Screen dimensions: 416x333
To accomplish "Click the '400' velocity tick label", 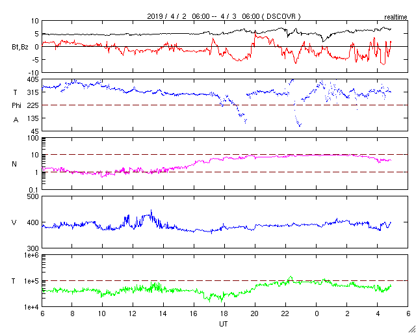I will point(34,222).
